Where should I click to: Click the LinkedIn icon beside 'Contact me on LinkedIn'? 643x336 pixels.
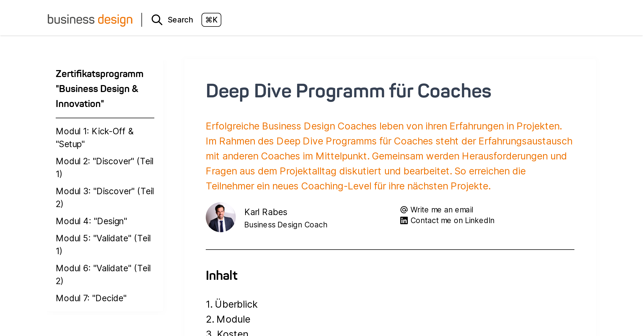403,220
